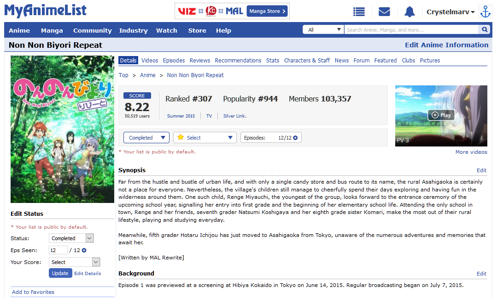Open the Community menu
The height and width of the screenshot is (298, 503).
point(92,30)
